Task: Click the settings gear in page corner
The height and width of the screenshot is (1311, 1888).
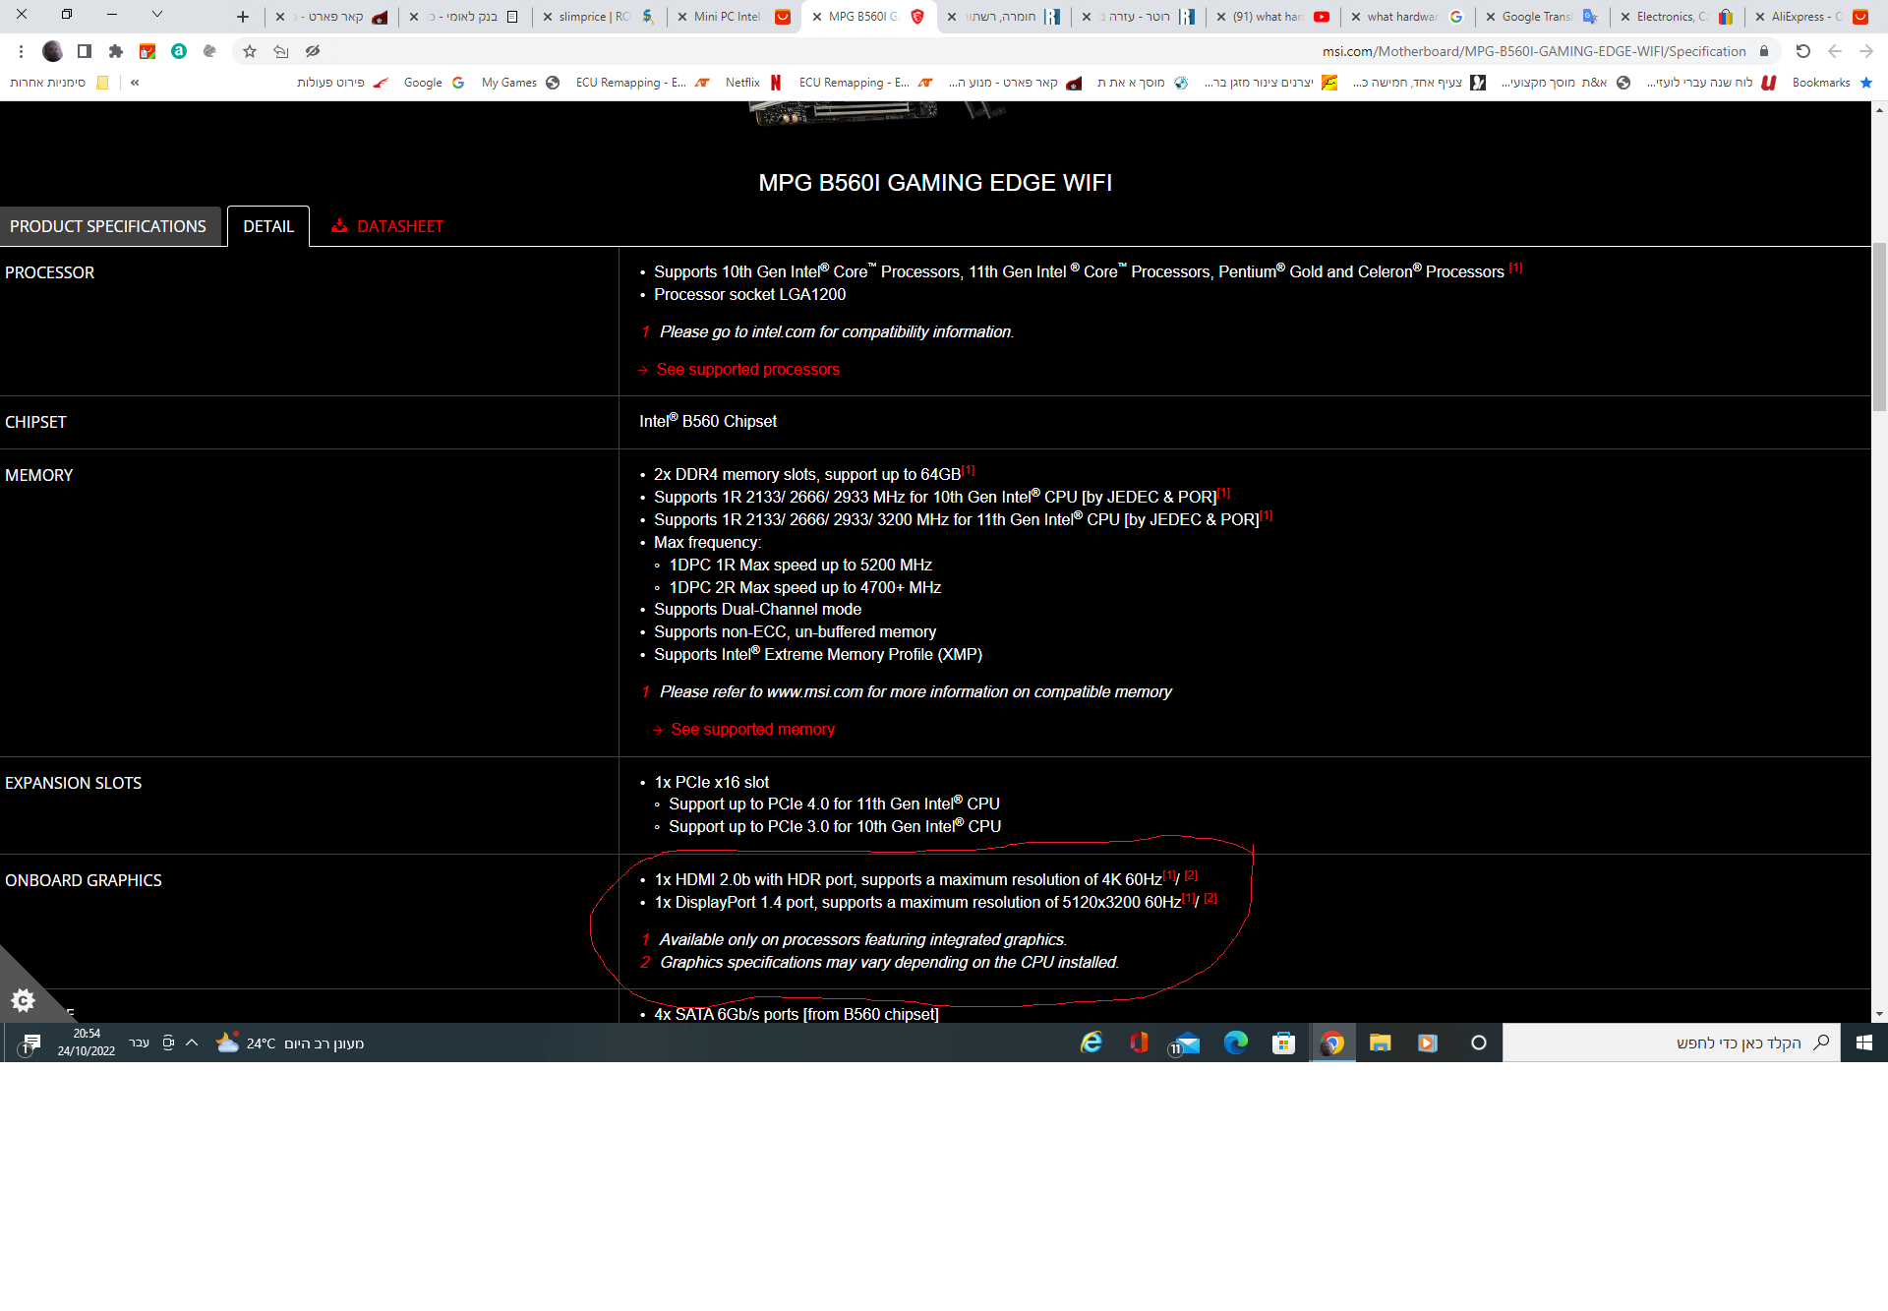Action: tap(23, 1000)
